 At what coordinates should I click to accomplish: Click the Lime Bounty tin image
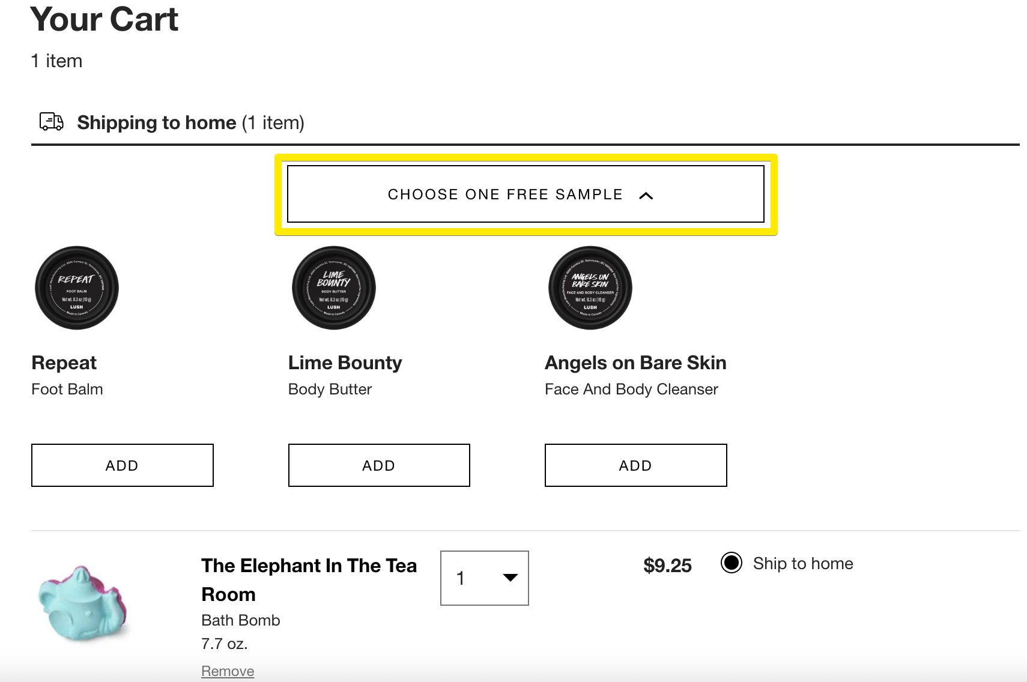[334, 288]
